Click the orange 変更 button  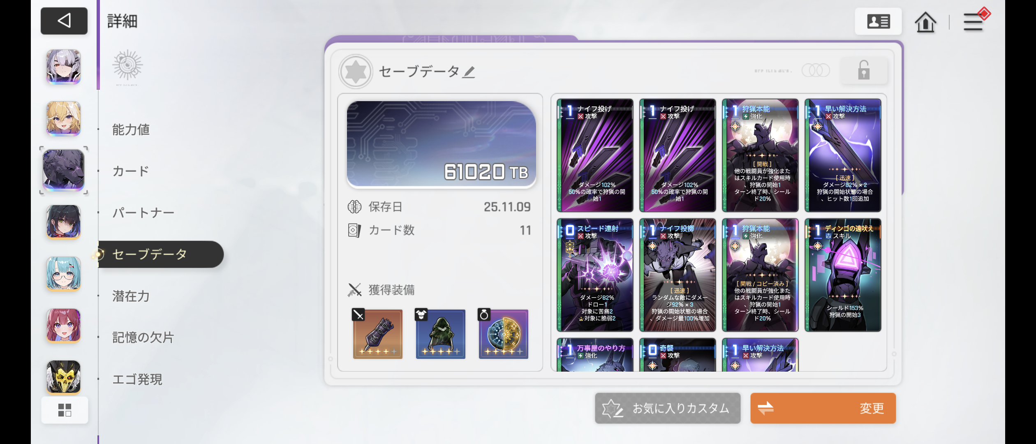823,408
